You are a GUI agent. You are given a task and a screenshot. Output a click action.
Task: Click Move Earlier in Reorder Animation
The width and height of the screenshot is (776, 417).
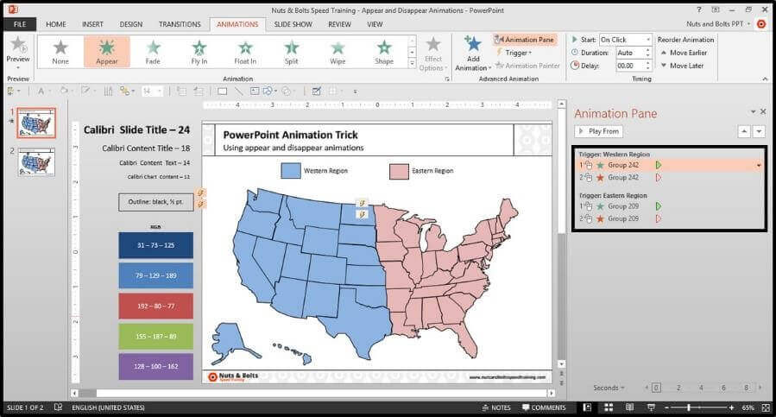pyautogui.click(x=684, y=53)
